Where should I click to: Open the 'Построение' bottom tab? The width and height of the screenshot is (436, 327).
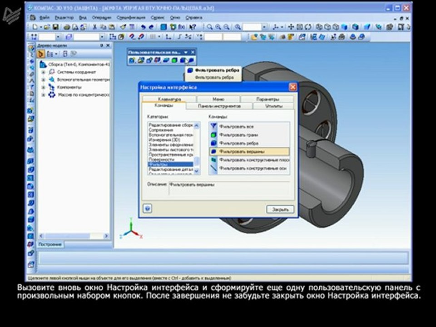click(50, 244)
